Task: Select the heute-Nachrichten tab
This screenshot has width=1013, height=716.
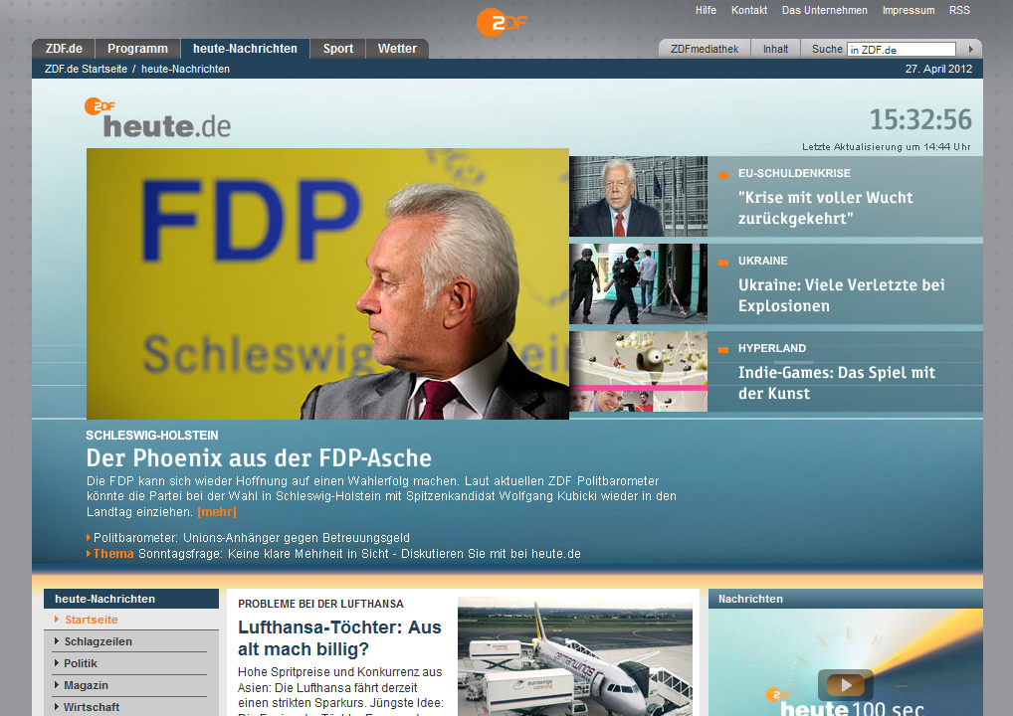Action: [245, 49]
